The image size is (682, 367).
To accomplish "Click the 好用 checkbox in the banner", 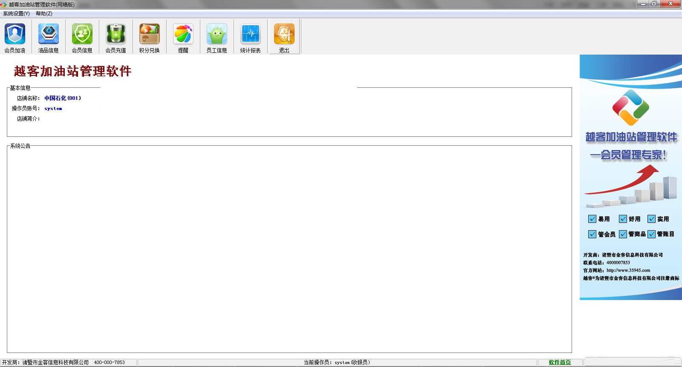I will click(x=623, y=219).
